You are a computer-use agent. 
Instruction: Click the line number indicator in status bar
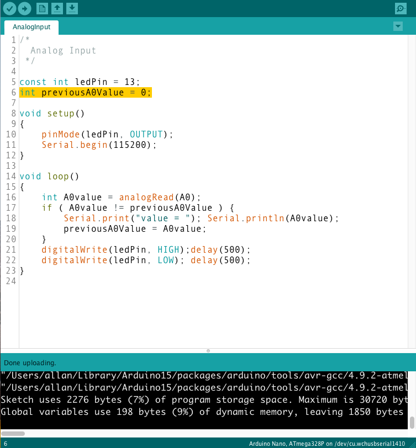tap(6, 444)
